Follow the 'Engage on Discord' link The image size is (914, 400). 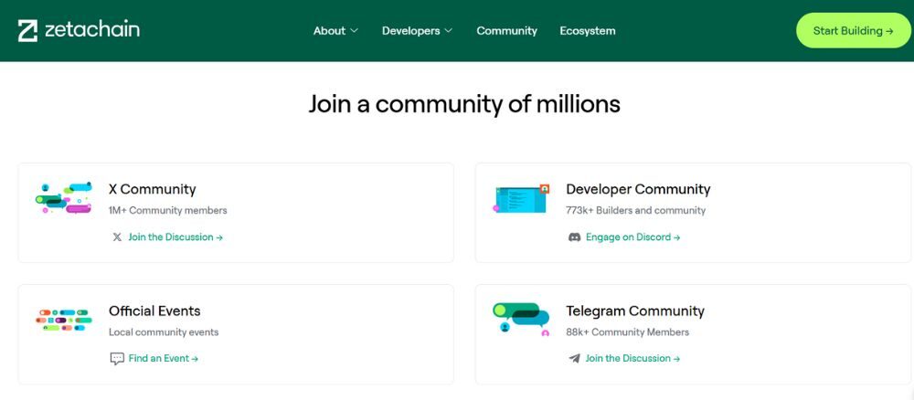[633, 237]
